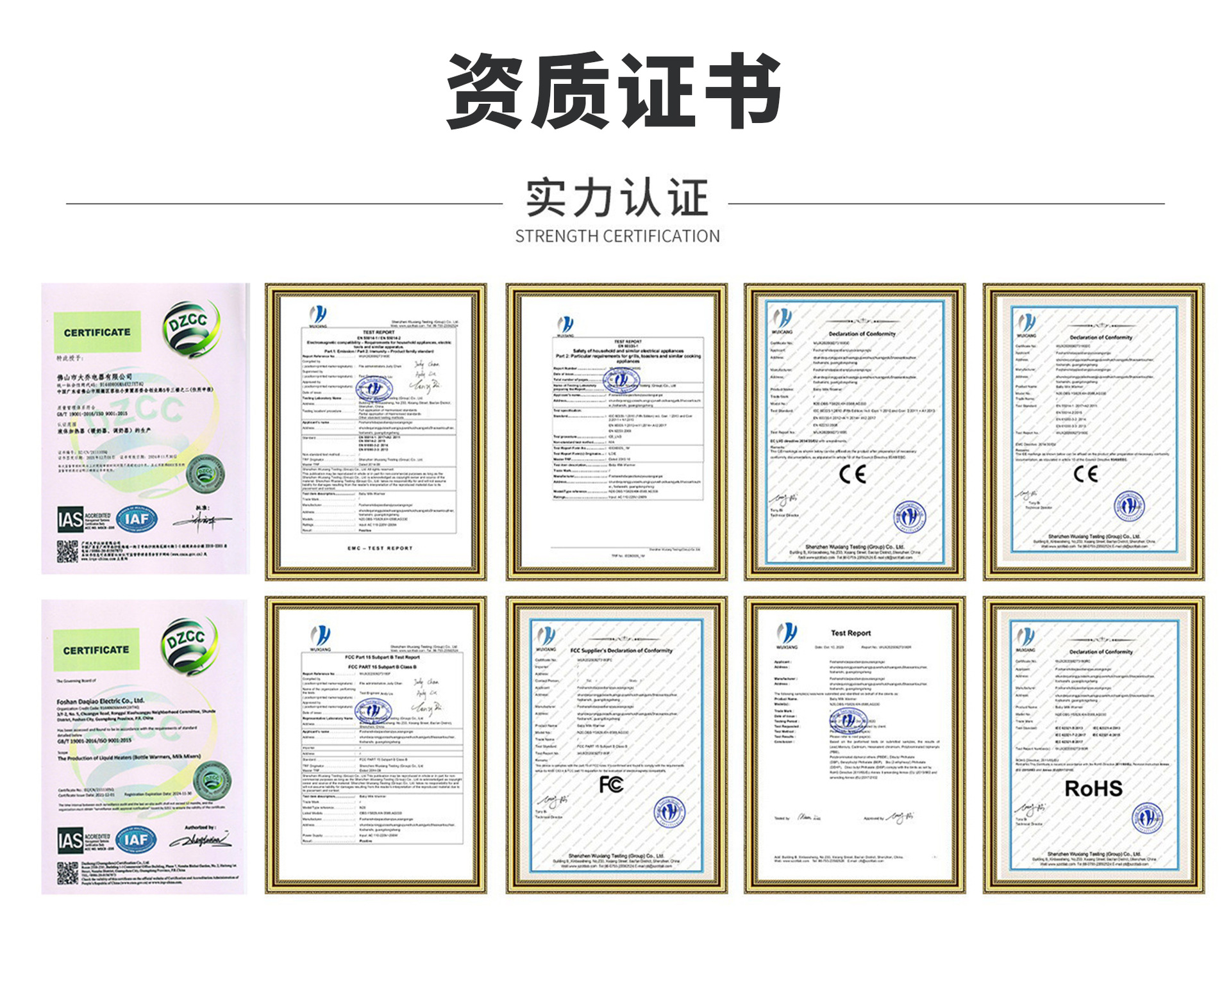Click the RoHS mark on bottom-right certificate

1093,789
